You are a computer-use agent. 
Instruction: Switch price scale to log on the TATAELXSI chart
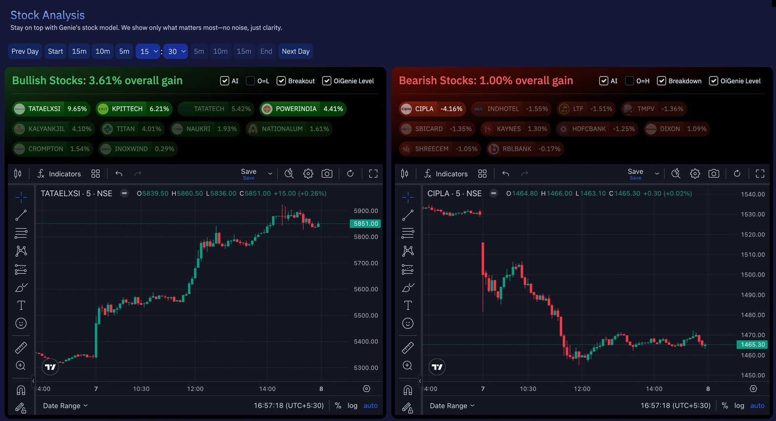point(352,405)
